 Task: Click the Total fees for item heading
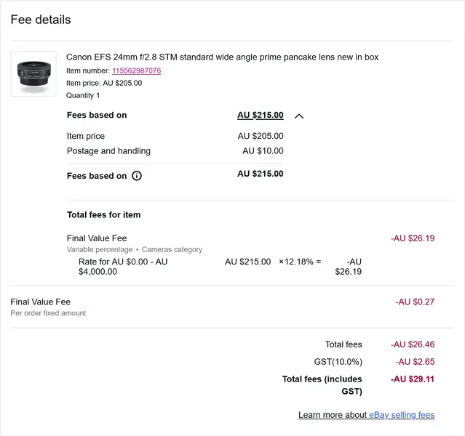point(103,214)
